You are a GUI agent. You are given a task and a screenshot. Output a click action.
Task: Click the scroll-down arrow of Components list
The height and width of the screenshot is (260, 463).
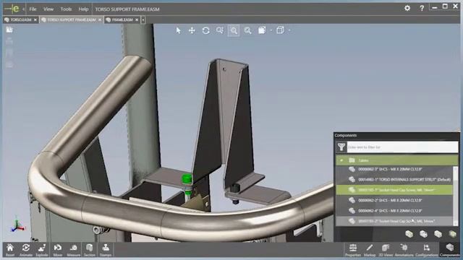click(455, 223)
